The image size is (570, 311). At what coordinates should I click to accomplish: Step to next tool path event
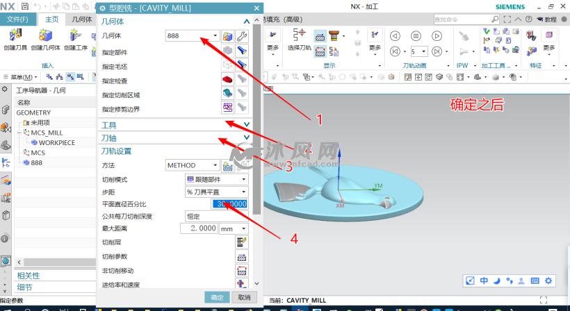(x=437, y=51)
